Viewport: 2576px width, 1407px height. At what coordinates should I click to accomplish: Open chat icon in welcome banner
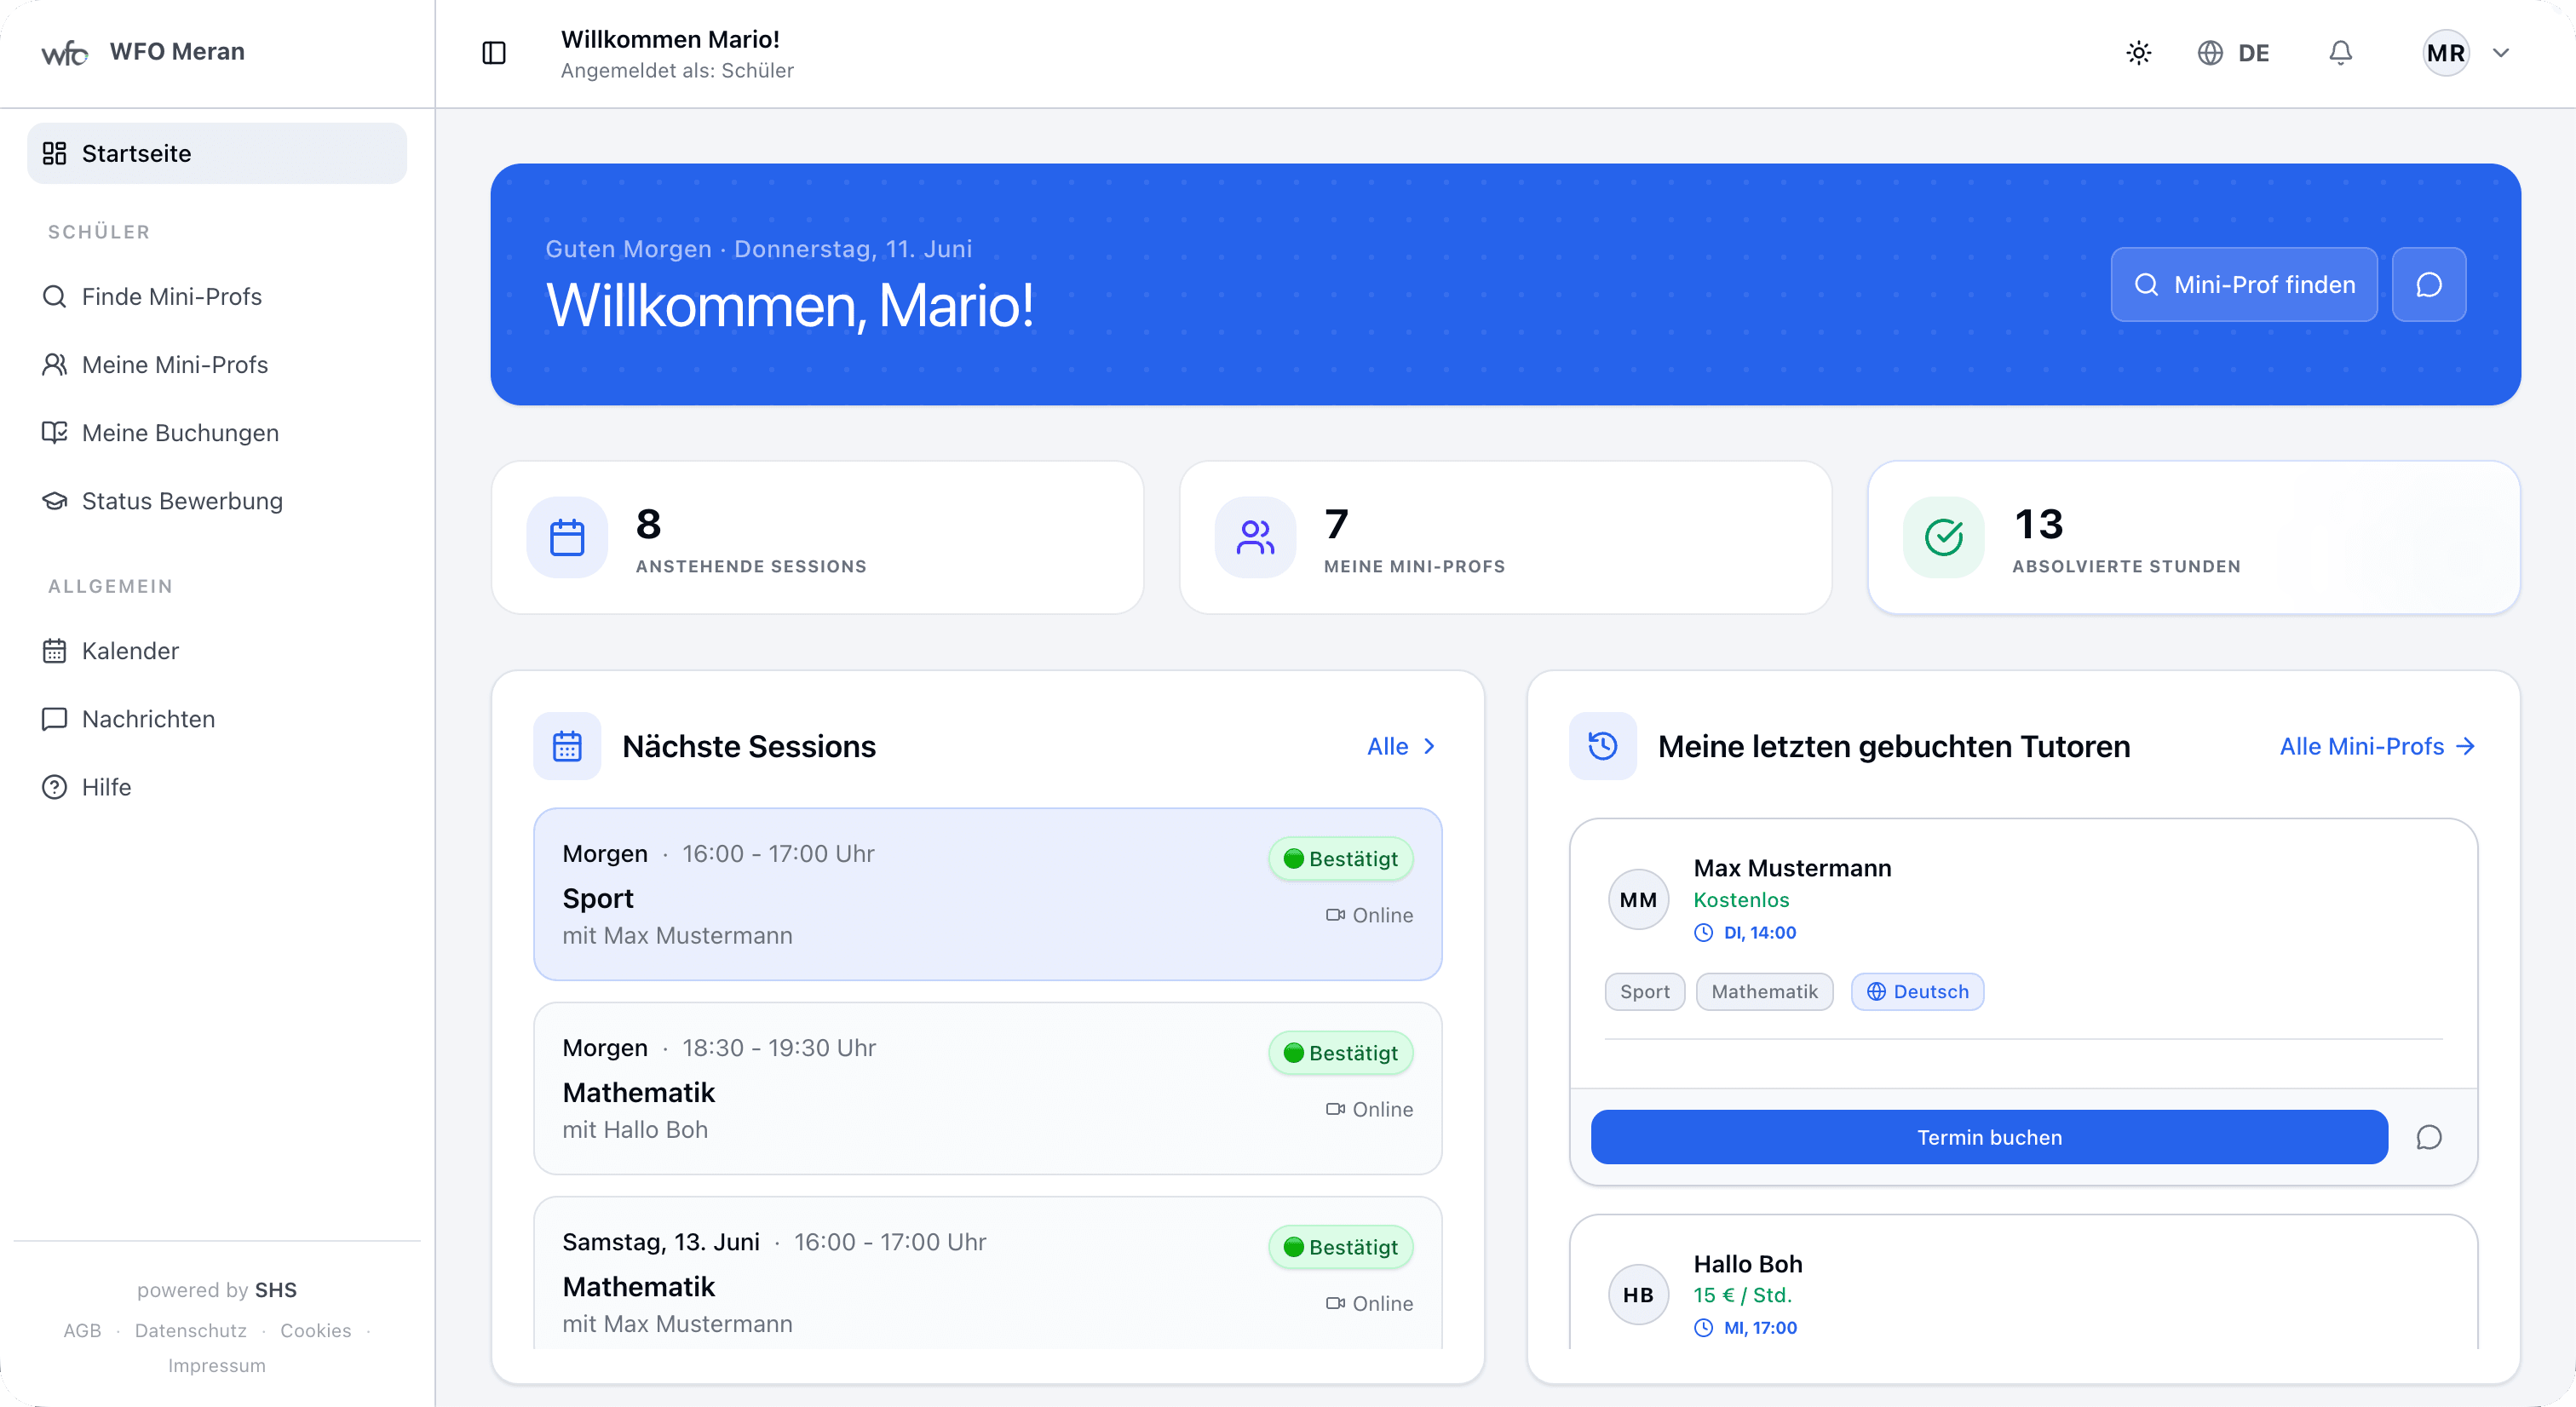tap(2428, 285)
